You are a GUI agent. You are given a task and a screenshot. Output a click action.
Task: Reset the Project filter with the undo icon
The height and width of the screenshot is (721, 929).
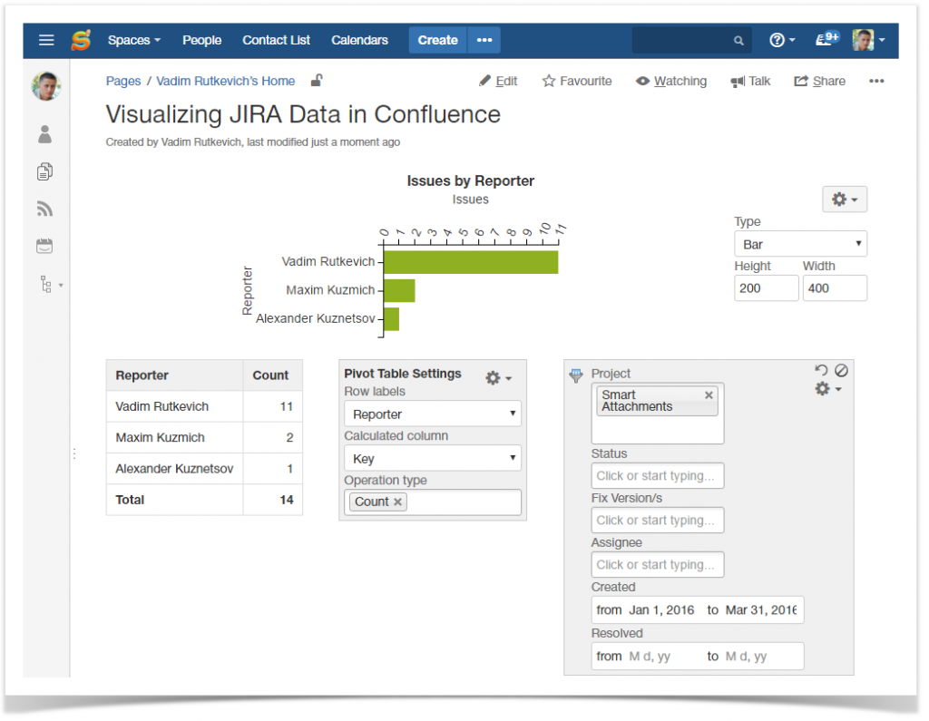pyautogui.click(x=822, y=371)
